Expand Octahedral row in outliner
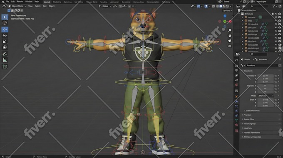Screen dimensions: 283x158 coord(242,24)
